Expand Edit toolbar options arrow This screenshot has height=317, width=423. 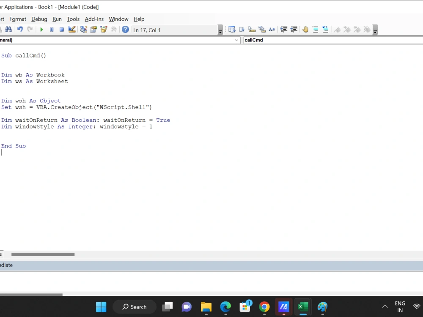tap(375, 30)
